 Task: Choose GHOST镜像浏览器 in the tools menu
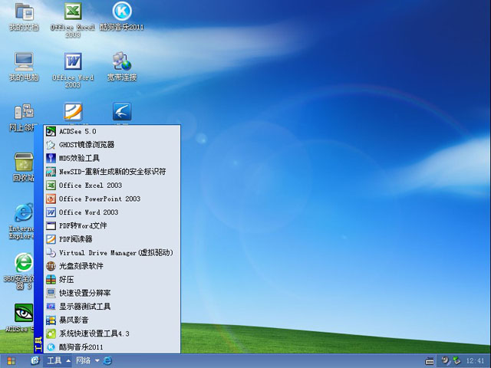86,145
